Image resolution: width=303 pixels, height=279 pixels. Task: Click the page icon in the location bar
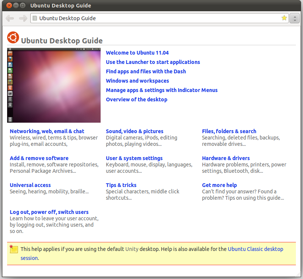[x=35, y=18]
